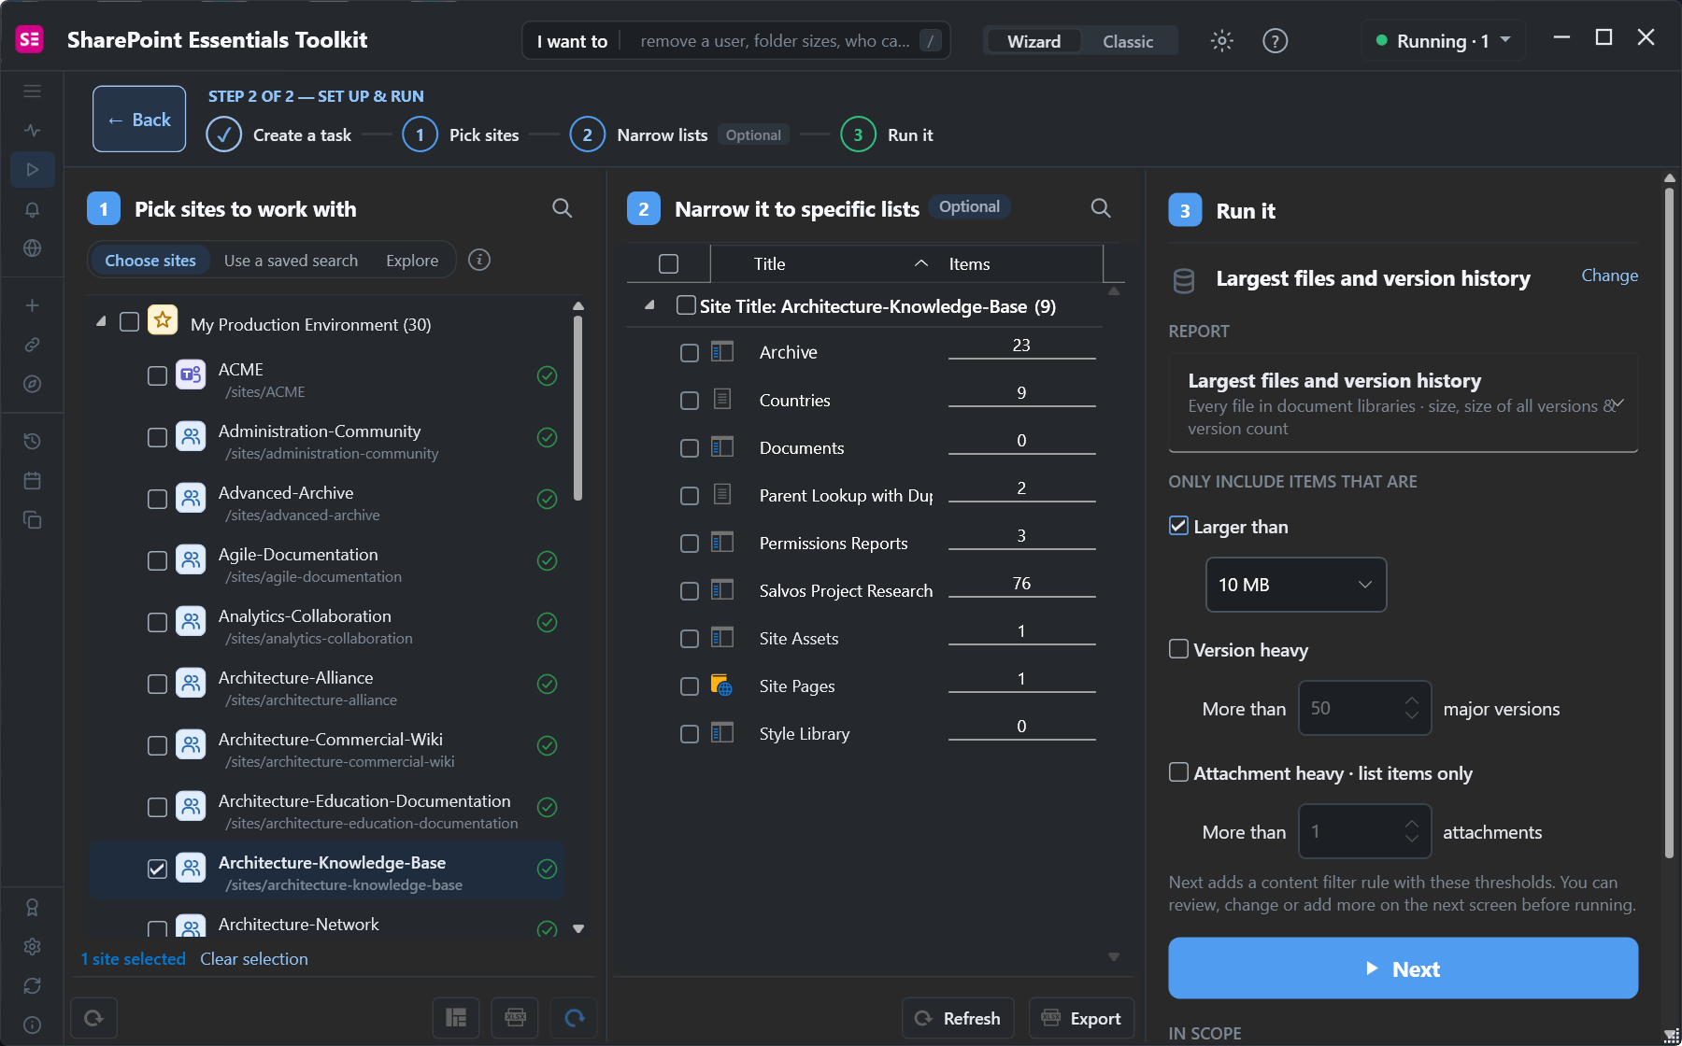This screenshot has width=1682, height=1046.
Task: Click the Back button
Action: [x=139, y=120]
